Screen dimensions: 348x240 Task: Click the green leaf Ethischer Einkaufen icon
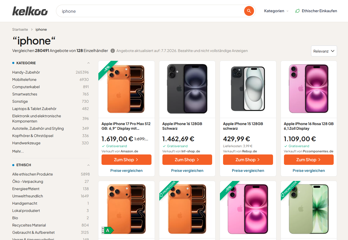coord(297,11)
